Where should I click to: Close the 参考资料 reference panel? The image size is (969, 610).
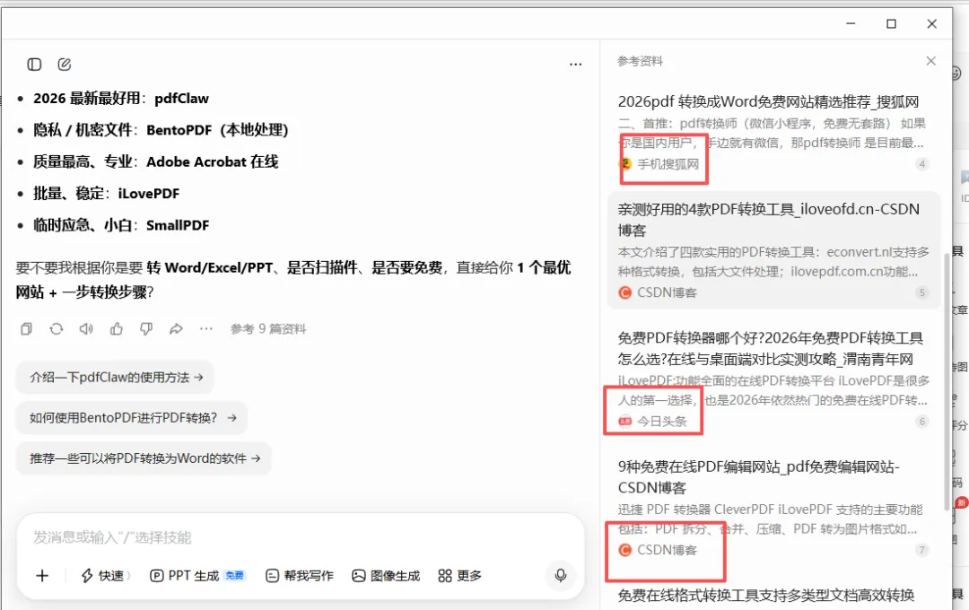[x=930, y=61]
